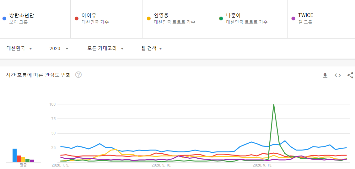The width and height of the screenshot is (355, 169).
Task: Click the purple dot beside TWICE
Action: 293,18
